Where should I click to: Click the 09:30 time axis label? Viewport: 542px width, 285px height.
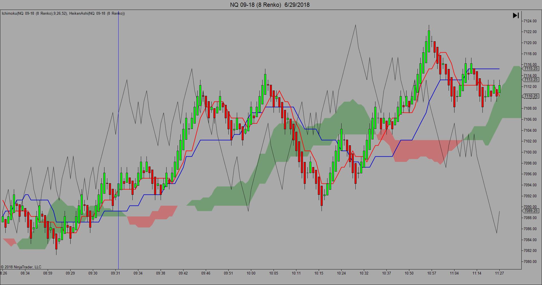pos(93,273)
